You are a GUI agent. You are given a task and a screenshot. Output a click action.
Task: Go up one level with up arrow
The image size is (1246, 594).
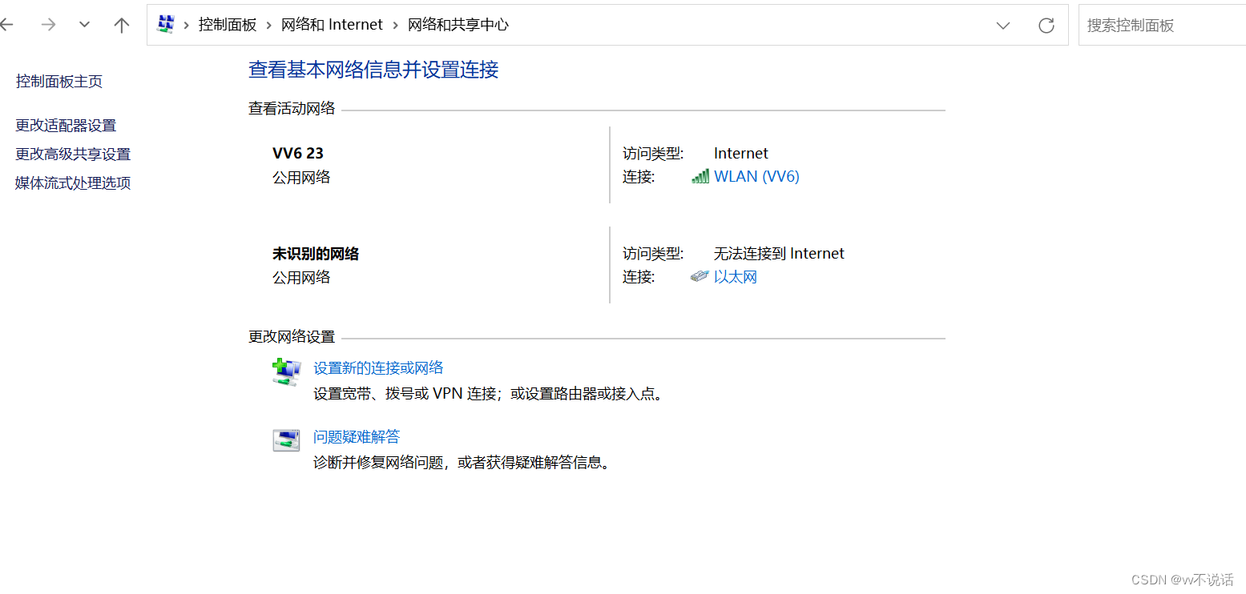coord(122,25)
